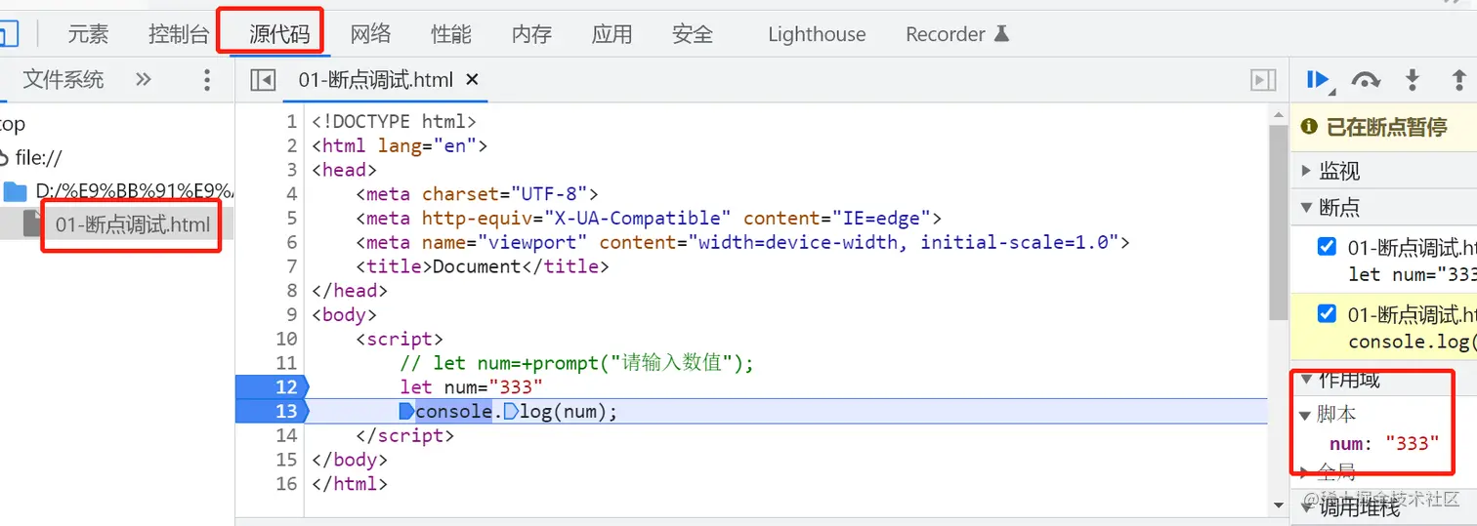Screen dimensions: 1477x526
Task: Click line number 16 in the gutter
Action: (285, 483)
